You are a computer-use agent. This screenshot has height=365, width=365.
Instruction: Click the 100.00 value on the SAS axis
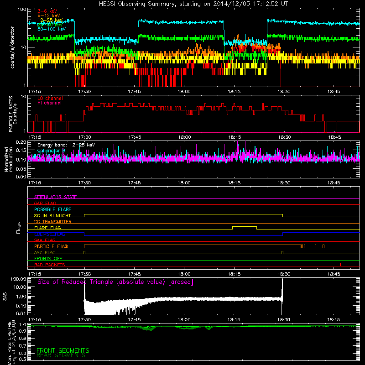pos(18,279)
